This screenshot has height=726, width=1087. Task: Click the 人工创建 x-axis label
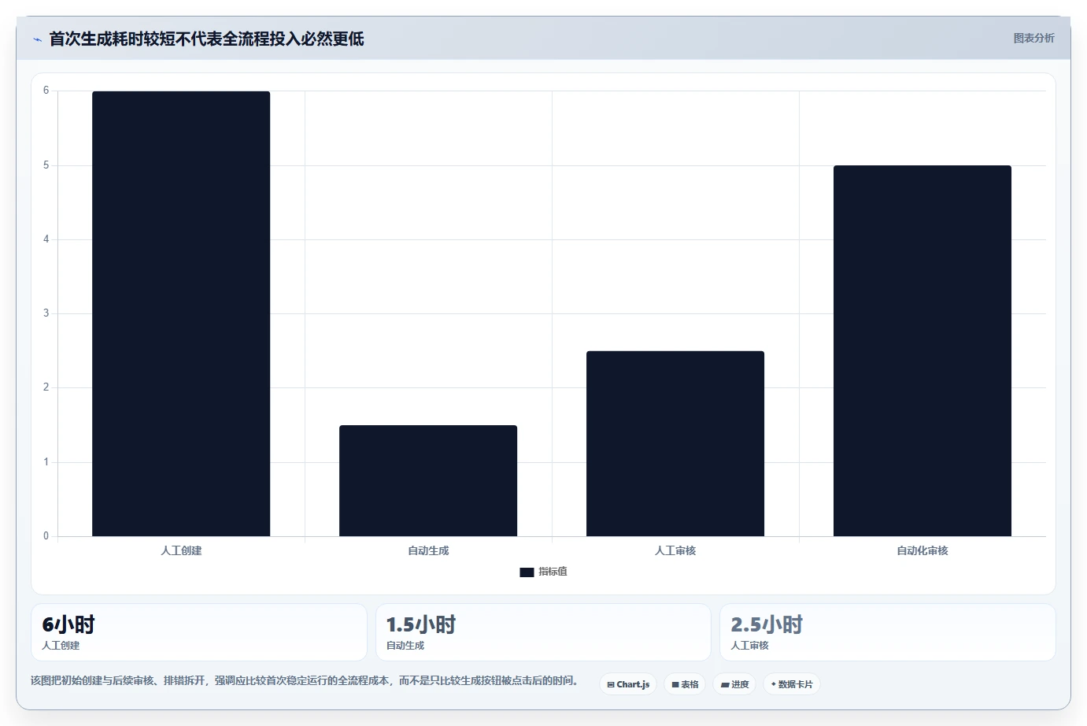181,550
